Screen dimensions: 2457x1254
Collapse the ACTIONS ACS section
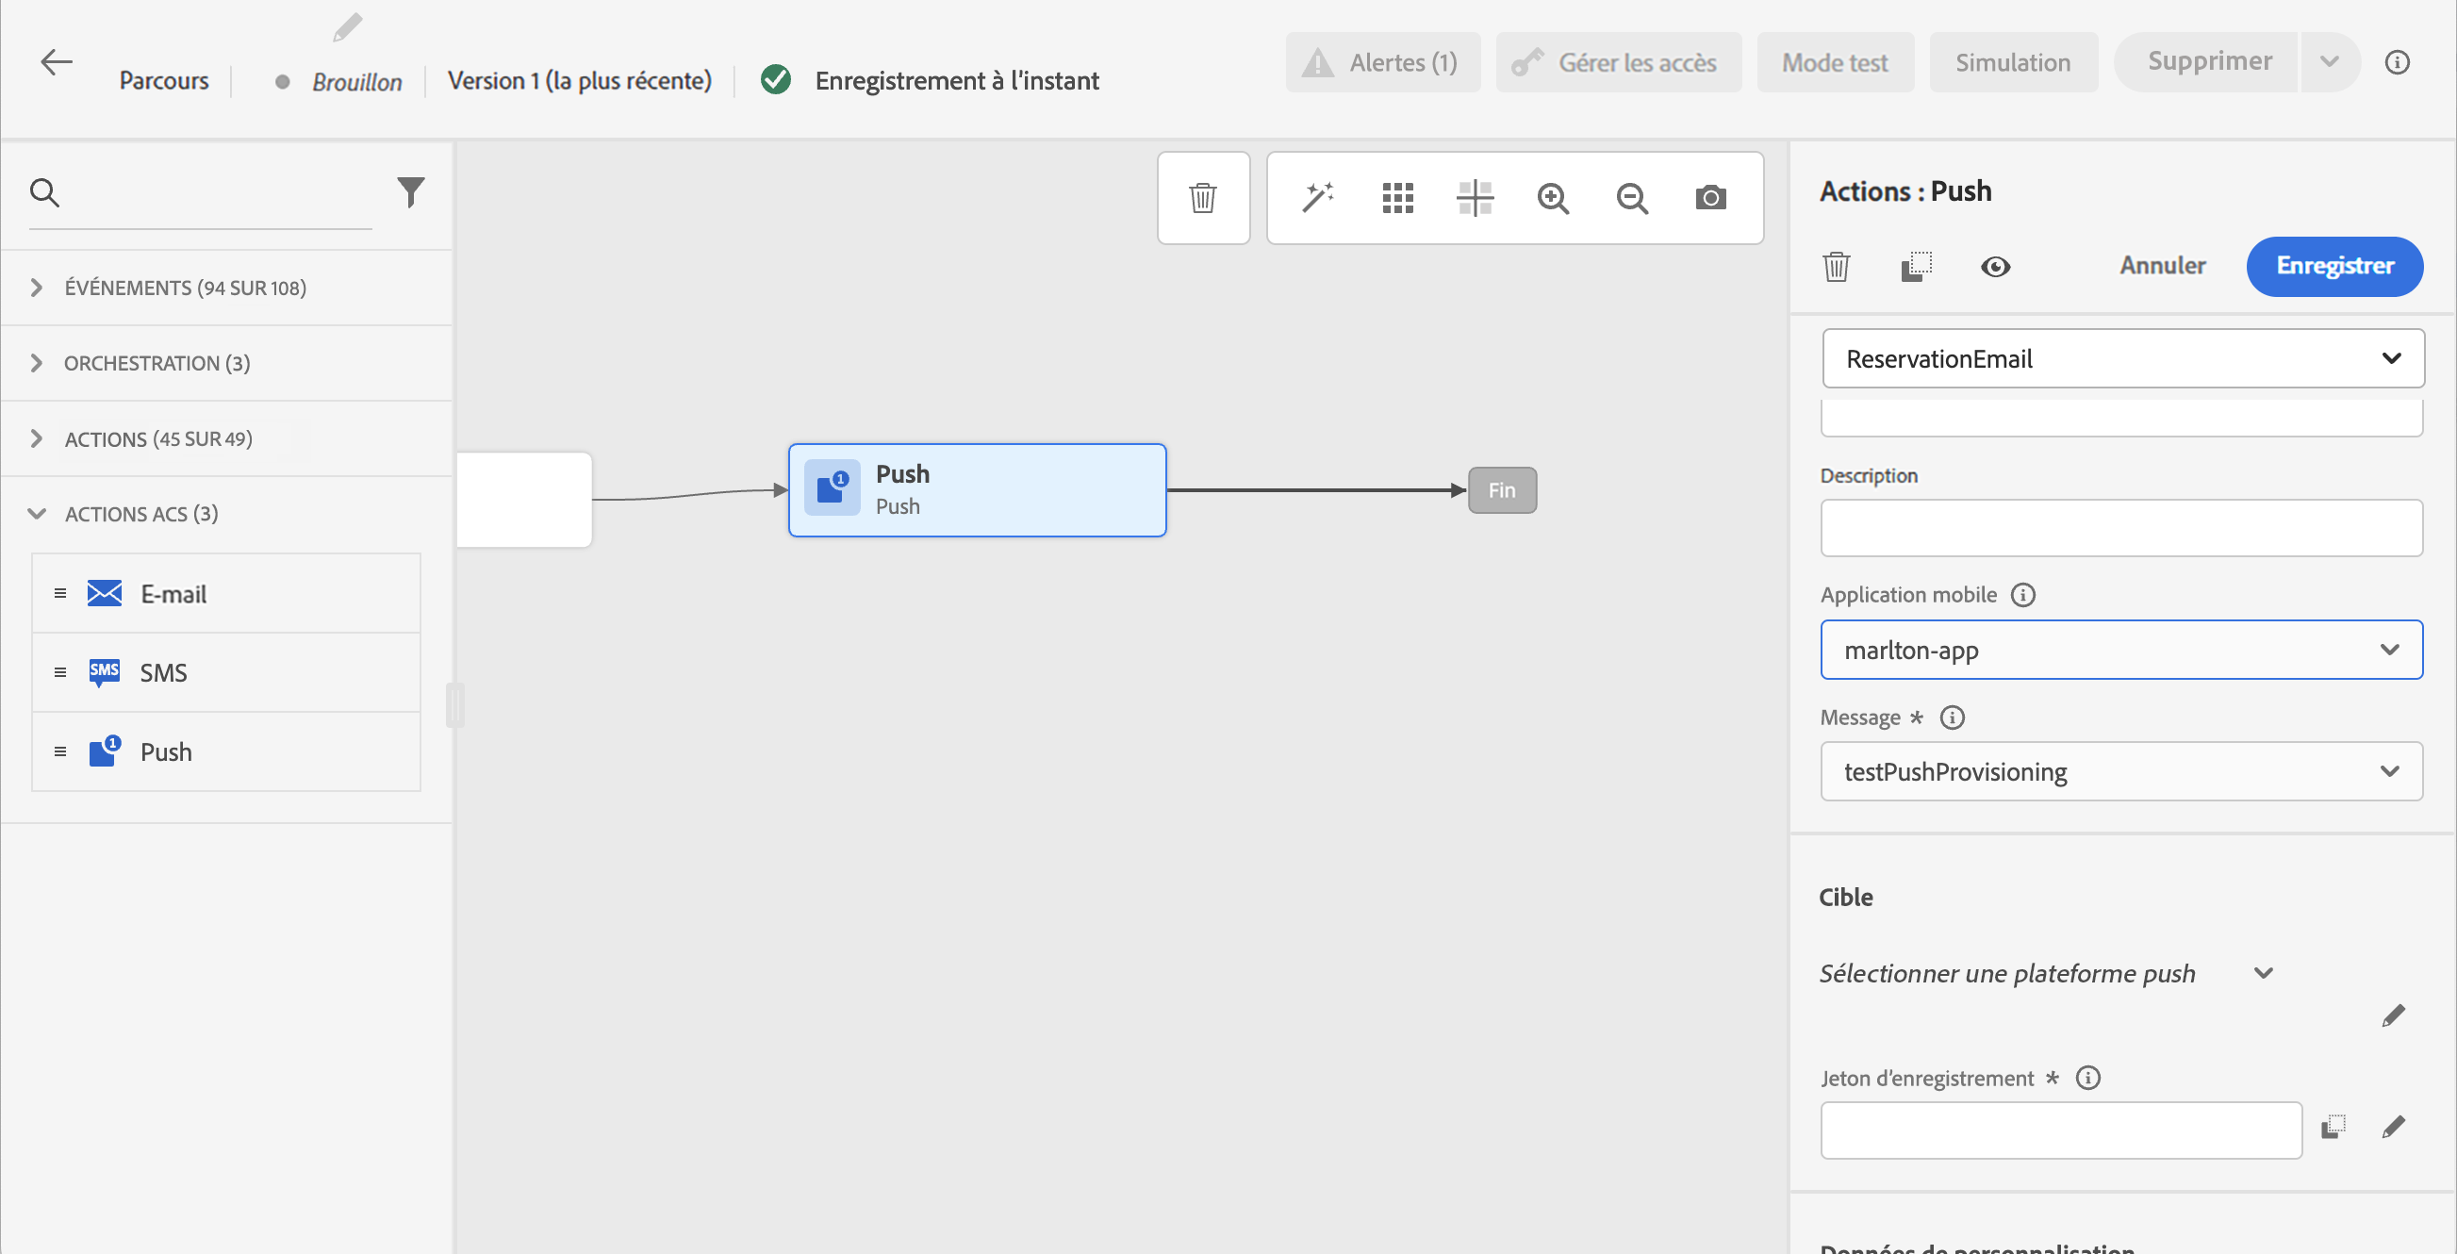coord(37,514)
